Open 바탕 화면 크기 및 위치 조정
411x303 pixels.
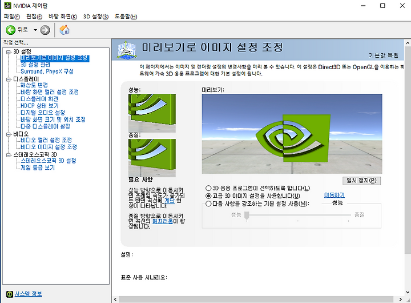tap(53, 119)
